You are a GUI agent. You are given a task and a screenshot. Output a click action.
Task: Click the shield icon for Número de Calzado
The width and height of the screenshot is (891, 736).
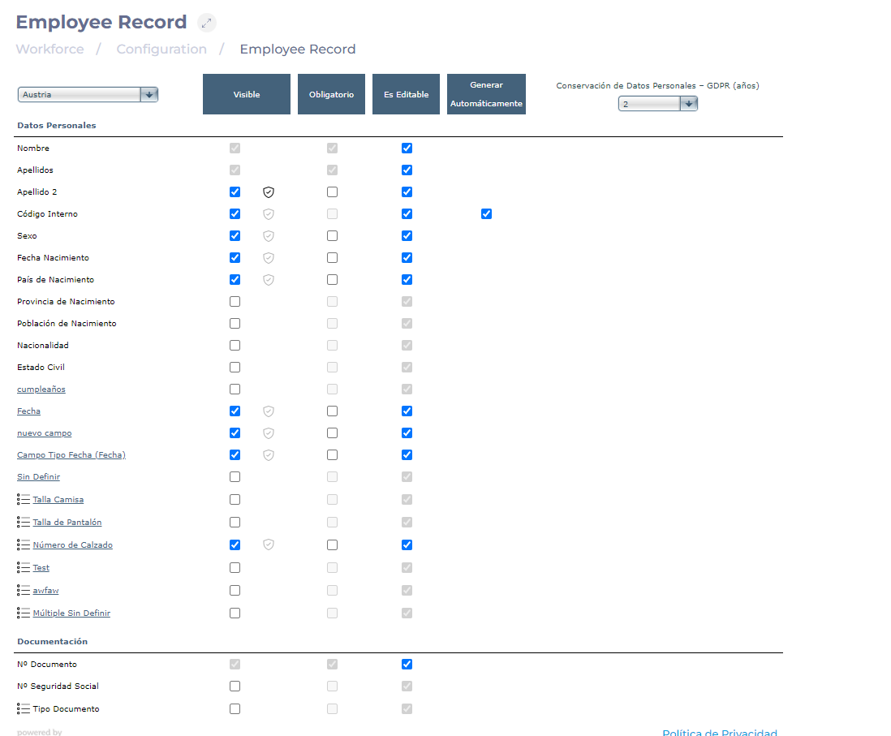pos(269,544)
